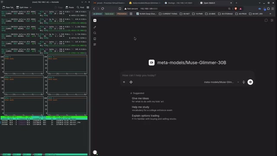Open the 10-PWR bookmark folder
Screen dimensions: 277x156
click(x=197, y=14)
